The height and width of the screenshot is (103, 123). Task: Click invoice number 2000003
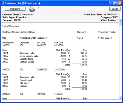point(6,70)
